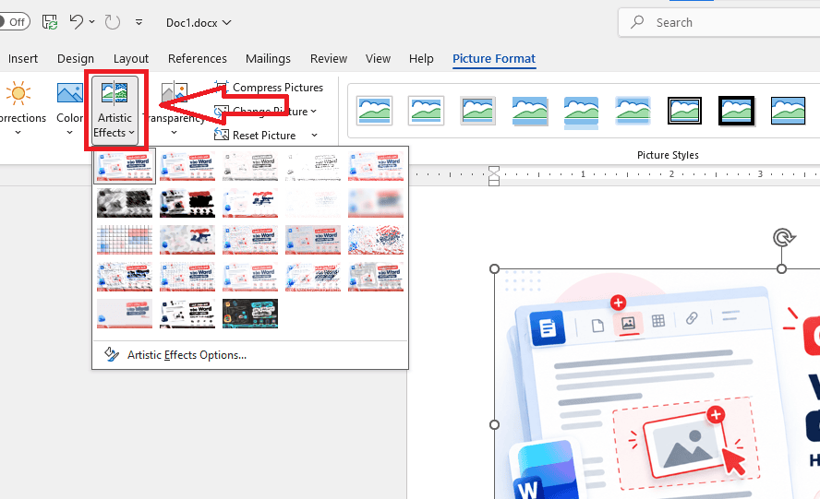Open the Corrections brightness menu
This screenshot has width=820, height=499.
coord(18,109)
